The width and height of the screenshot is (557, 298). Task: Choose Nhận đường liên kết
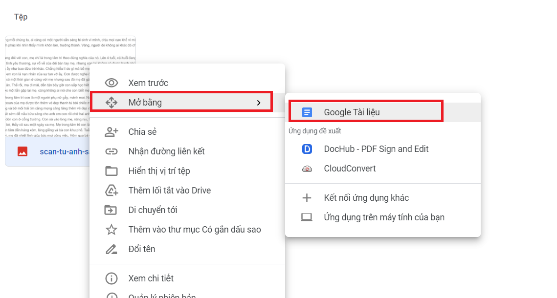click(187, 151)
